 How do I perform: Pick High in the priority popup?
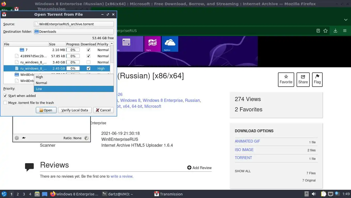click(74, 77)
